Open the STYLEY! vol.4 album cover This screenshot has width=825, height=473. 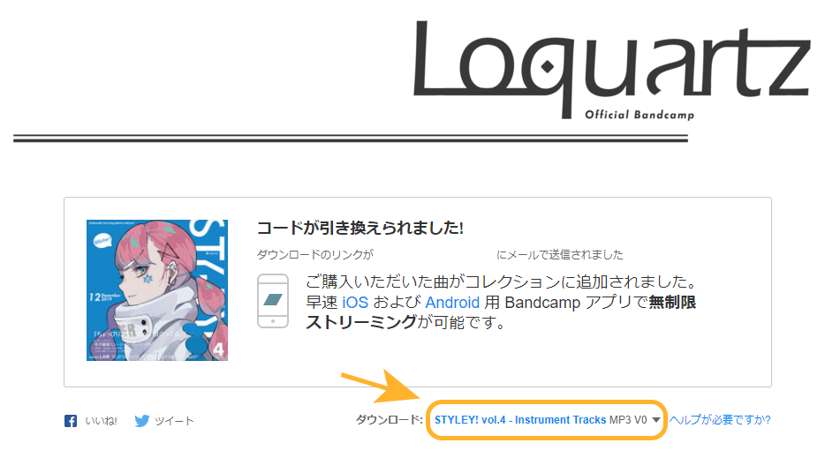157,290
